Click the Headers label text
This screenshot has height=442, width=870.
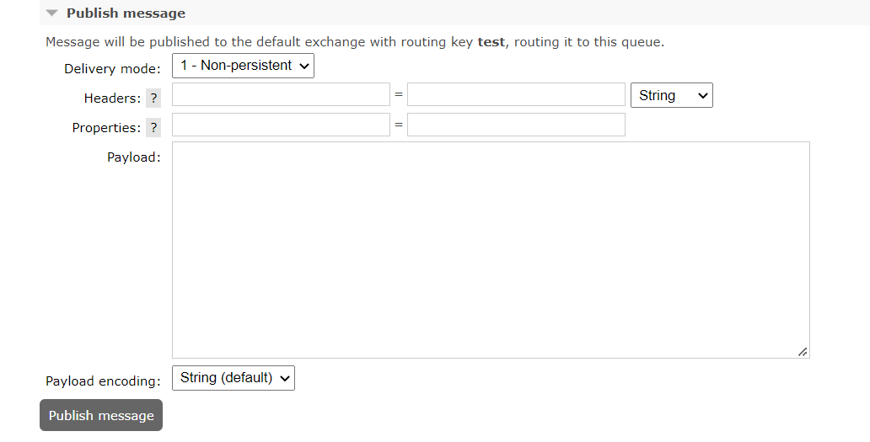[x=112, y=99]
